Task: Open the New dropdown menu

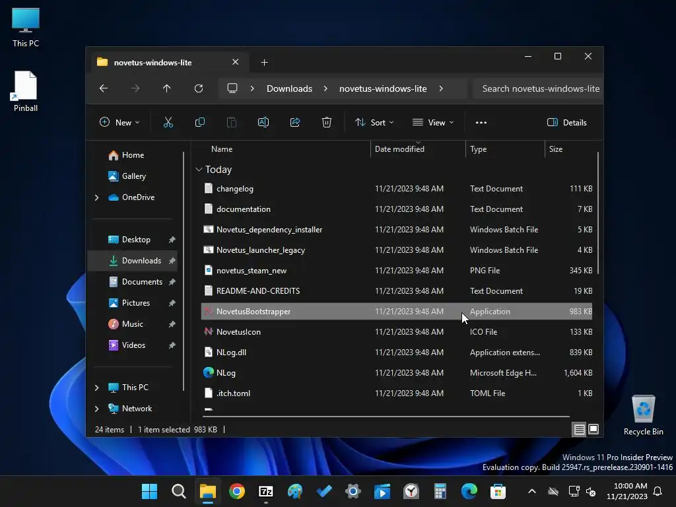Action: 119,122
